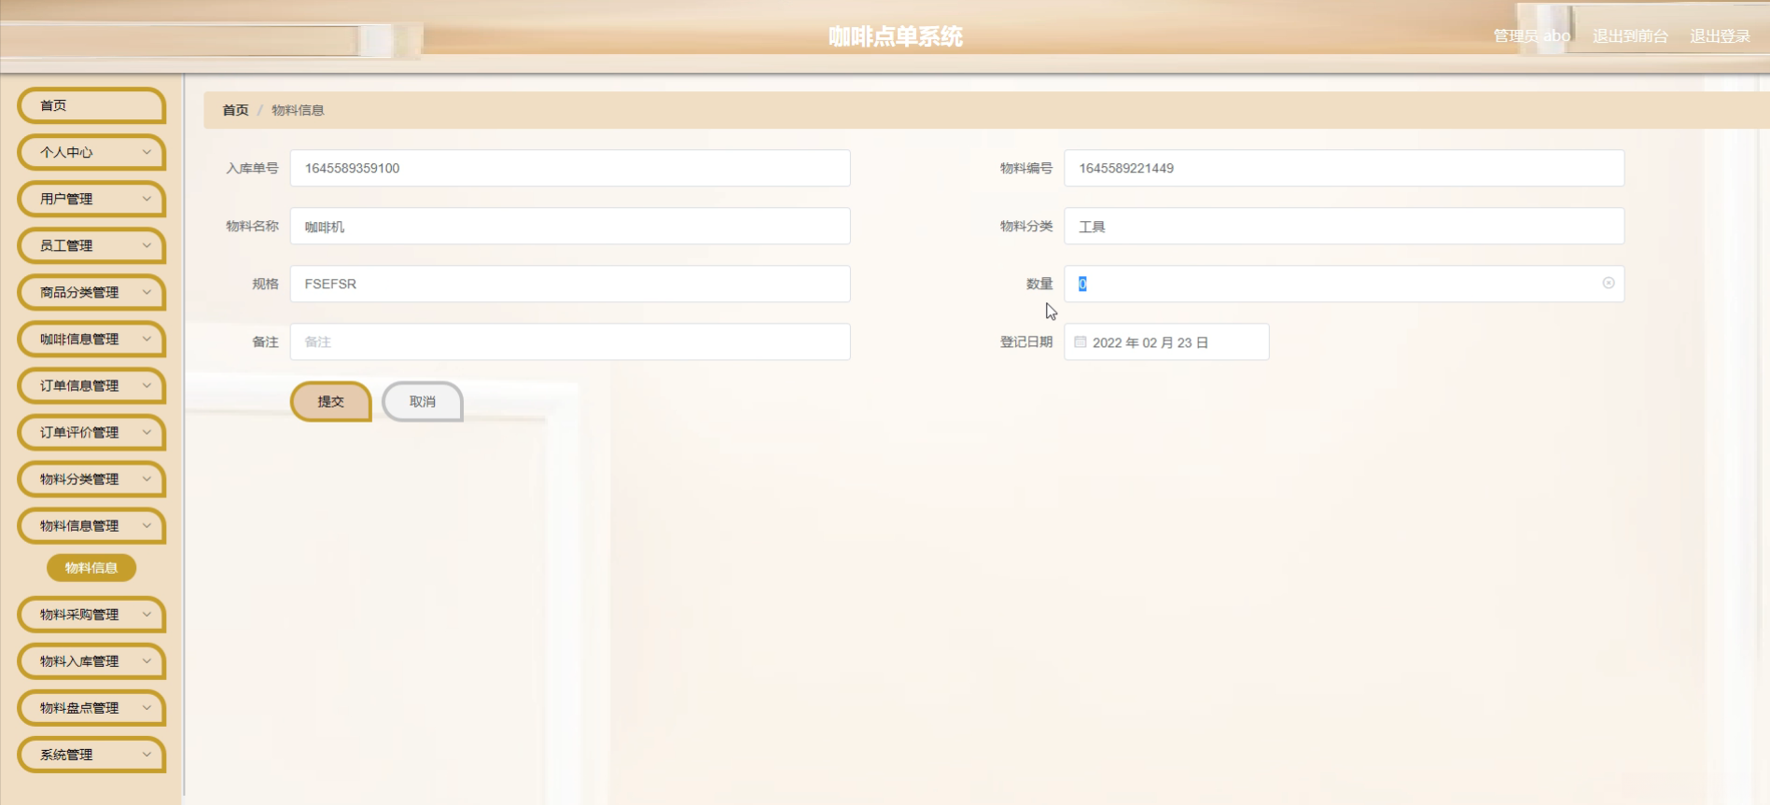This screenshot has width=1770, height=805.
Task: Click the 物料信息 breadcrumb text
Action: point(298,110)
